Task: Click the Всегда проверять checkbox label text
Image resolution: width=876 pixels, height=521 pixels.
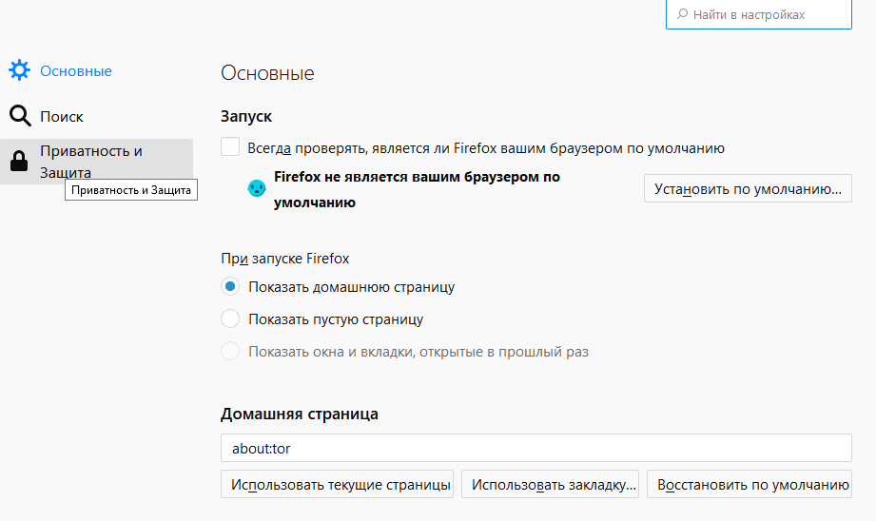Action: (x=486, y=148)
